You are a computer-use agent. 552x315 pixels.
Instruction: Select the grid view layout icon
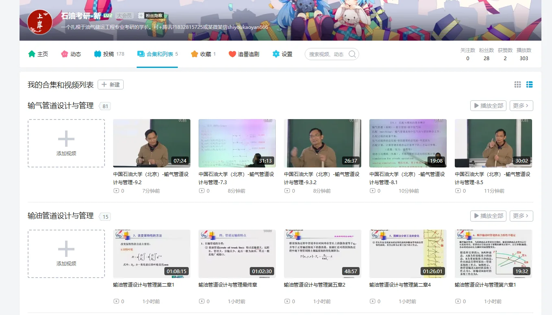point(517,85)
